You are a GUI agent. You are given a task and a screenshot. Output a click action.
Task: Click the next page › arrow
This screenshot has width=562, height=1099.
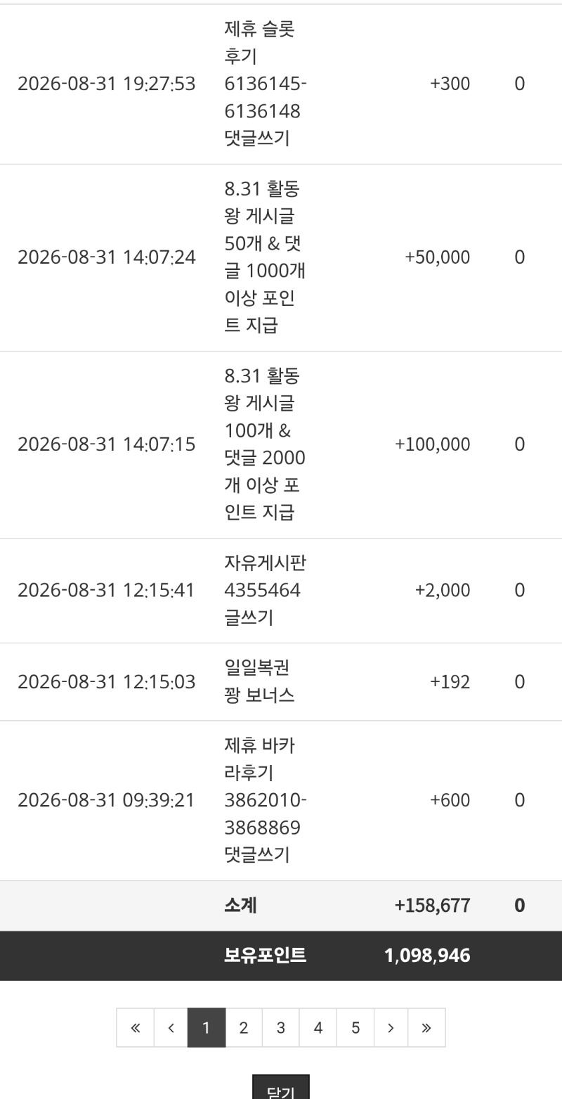coord(391,1027)
